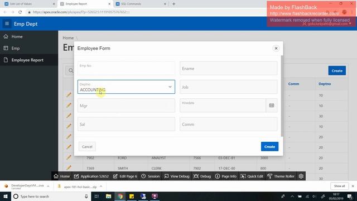Expand DeveloperDaysVM download options chevron
This screenshot has width=357, height=201.
(48, 186)
